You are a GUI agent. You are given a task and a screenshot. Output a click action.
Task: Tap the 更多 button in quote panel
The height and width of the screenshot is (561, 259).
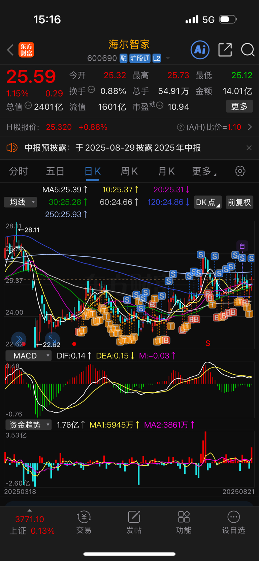(x=239, y=106)
